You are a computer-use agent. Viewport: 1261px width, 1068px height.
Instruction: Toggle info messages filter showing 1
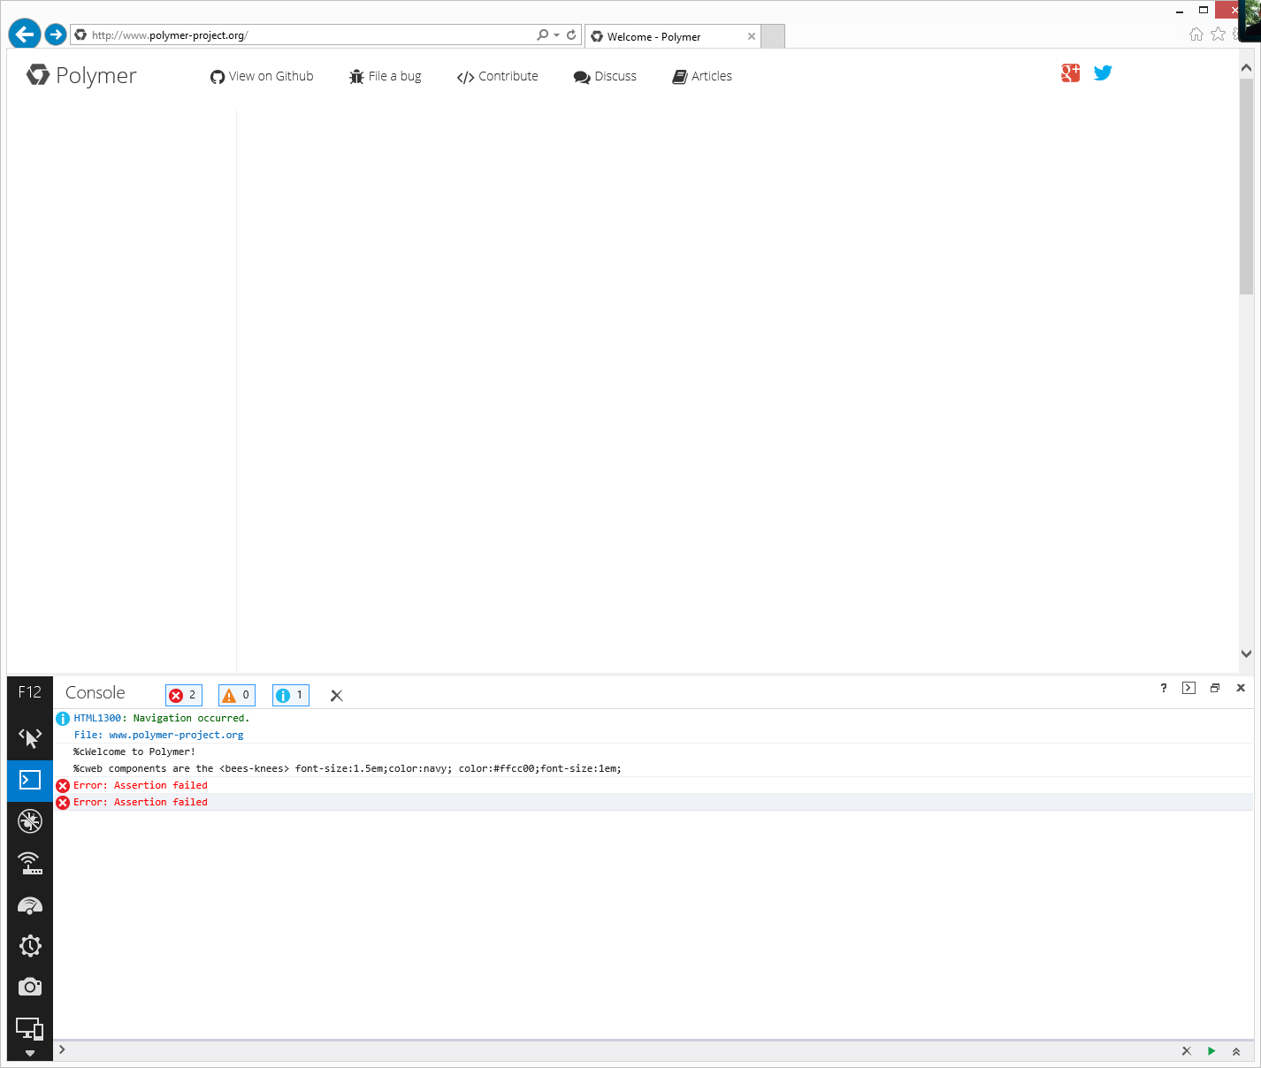tap(291, 695)
